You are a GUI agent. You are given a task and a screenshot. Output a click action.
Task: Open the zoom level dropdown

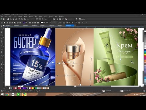click(x=52, y=19)
